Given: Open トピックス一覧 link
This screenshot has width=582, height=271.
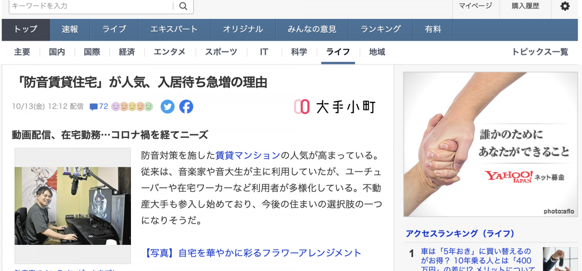Looking at the screenshot, I should coord(540,52).
